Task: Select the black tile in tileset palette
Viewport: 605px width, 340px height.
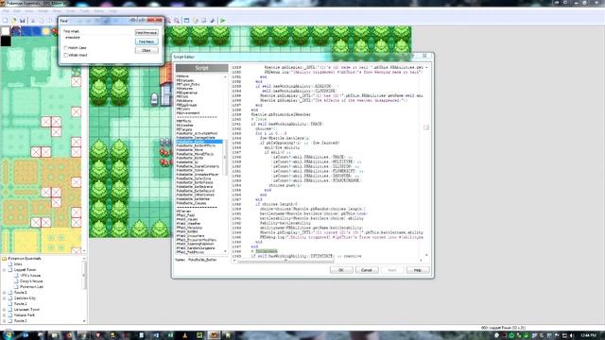Action: pyautogui.click(x=6, y=41)
